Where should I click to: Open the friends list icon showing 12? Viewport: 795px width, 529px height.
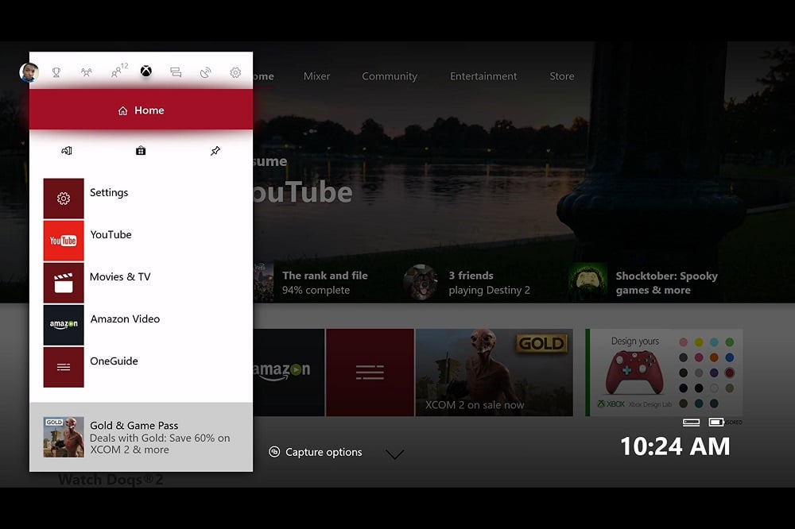tap(117, 71)
